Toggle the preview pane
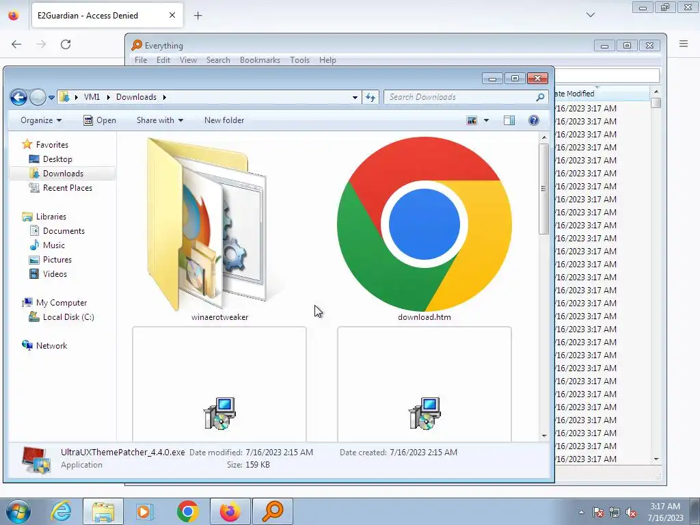The image size is (700, 525). pyautogui.click(x=509, y=120)
